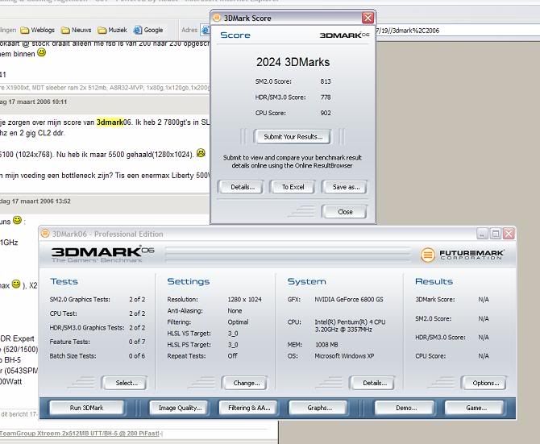Maximize the 3DMark06 main window
The image size is (540, 444).
(x=496, y=234)
